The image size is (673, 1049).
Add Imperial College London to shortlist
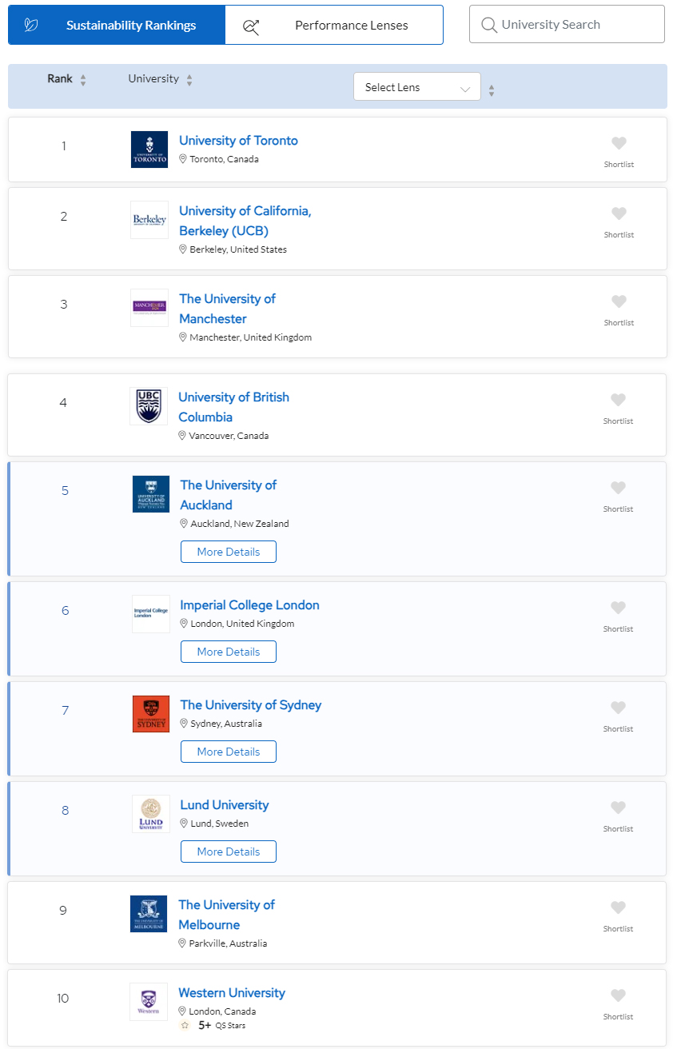[x=618, y=608]
